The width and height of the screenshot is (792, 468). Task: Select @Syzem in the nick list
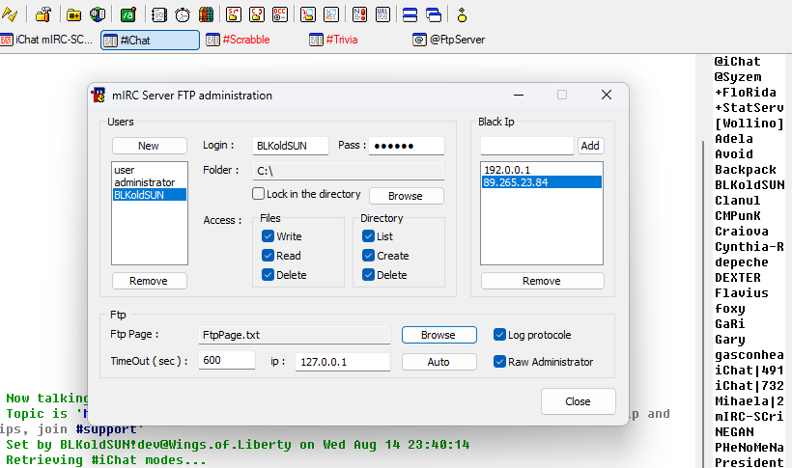coord(738,77)
